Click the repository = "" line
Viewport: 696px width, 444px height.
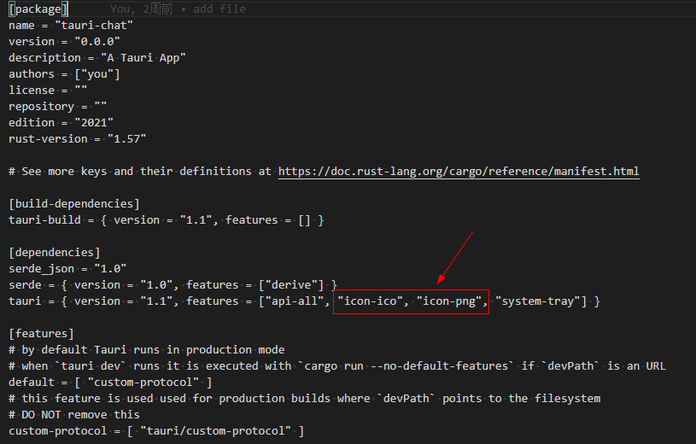point(58,107)
